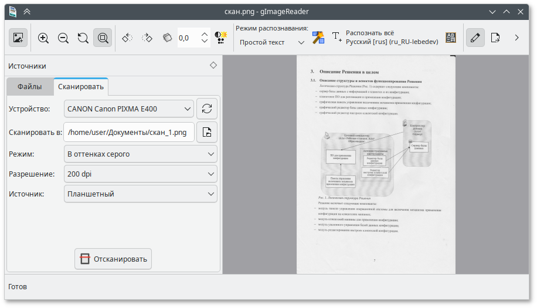
Task: Click the scan output path field
Action: click(129, 132)
